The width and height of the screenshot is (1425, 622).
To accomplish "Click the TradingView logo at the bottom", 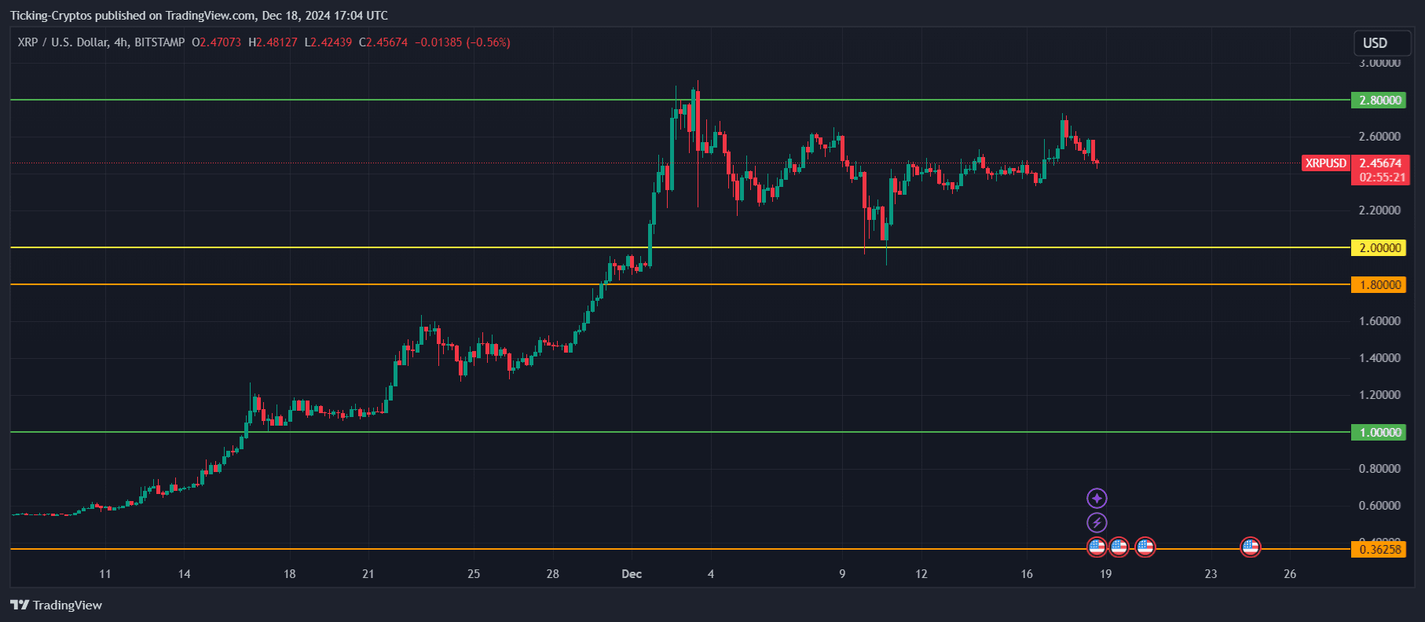I will 56,605.
